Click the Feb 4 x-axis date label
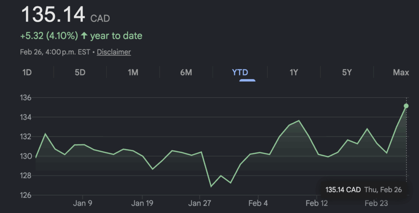The width and height of the screenshot is (419, 213). click(258, 203)
